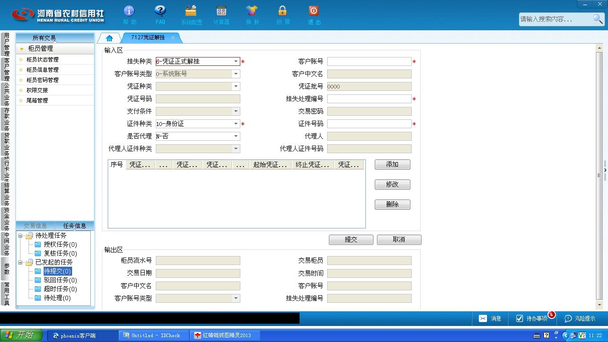Click the 提交 submit button
The image size is (608, 342).
(351, 240)
